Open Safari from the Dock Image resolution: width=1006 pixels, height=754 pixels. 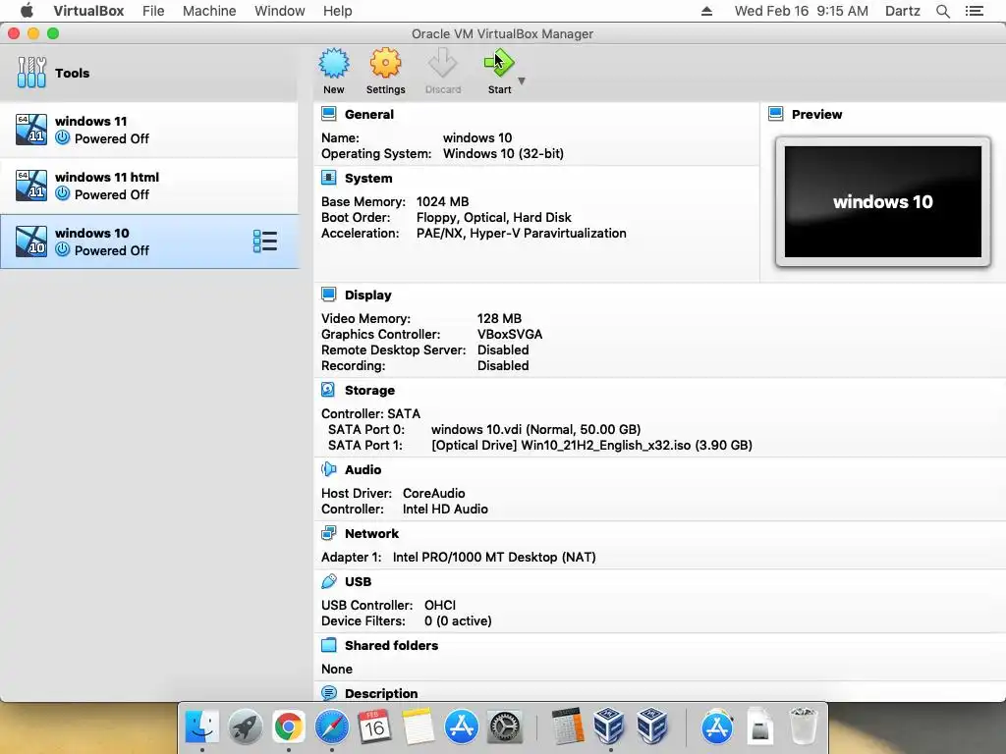tap(332, 727)
